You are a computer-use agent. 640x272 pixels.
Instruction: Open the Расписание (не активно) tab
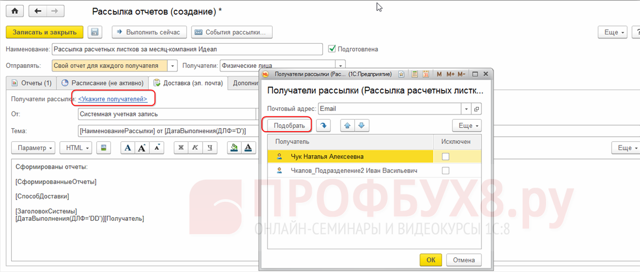[x=103, y=83]
